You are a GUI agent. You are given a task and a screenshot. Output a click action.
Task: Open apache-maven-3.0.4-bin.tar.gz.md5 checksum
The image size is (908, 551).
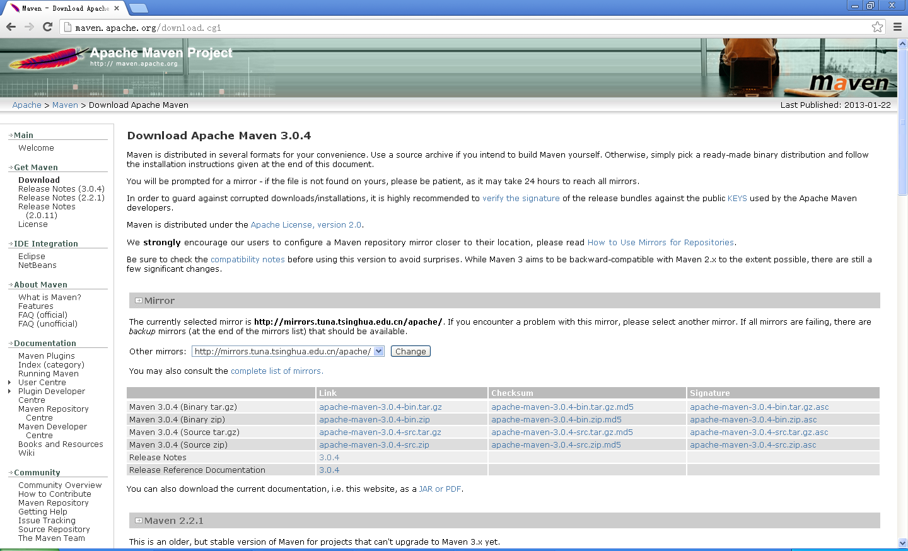click(562, 407)
